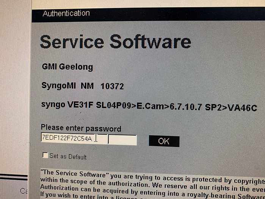Click the VA46C version suffix

point(242,108)
